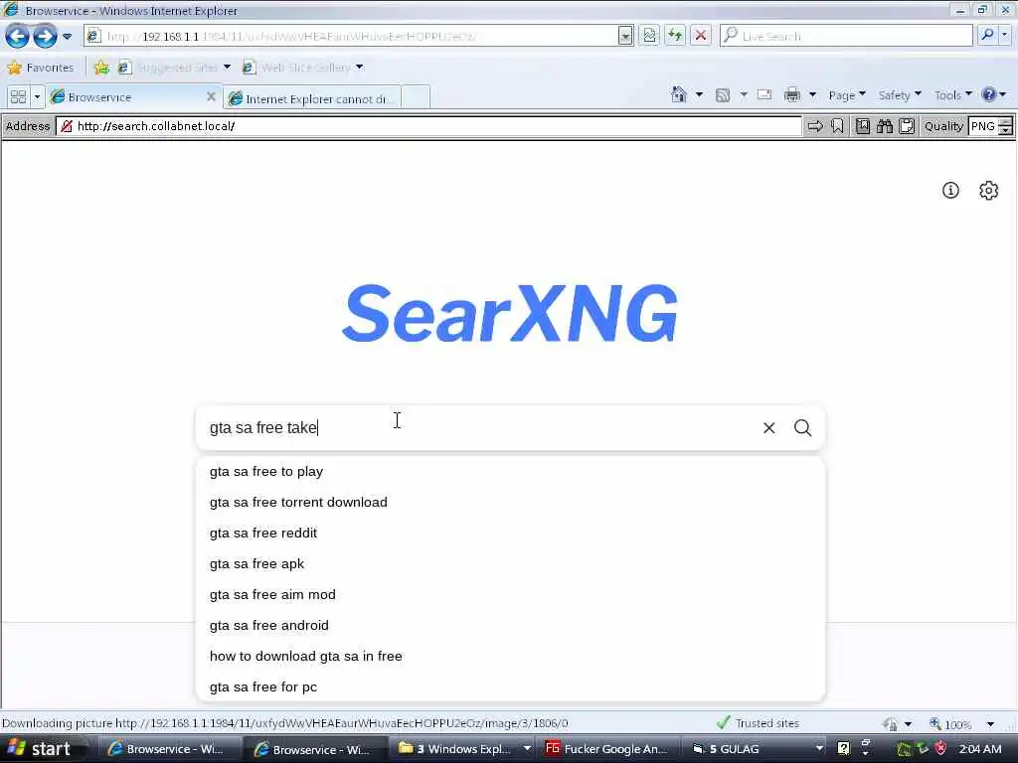Open the search provider dropdown arrow
This screenshot has height=763, width=1018.
1005,36
